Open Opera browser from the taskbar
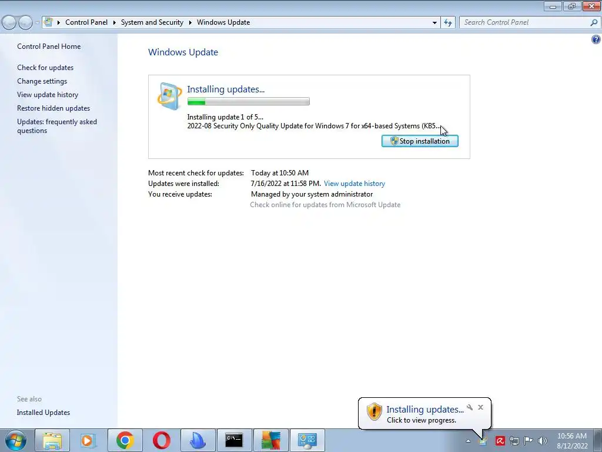This screenshot has height=452, width=602. click(161, 440)
